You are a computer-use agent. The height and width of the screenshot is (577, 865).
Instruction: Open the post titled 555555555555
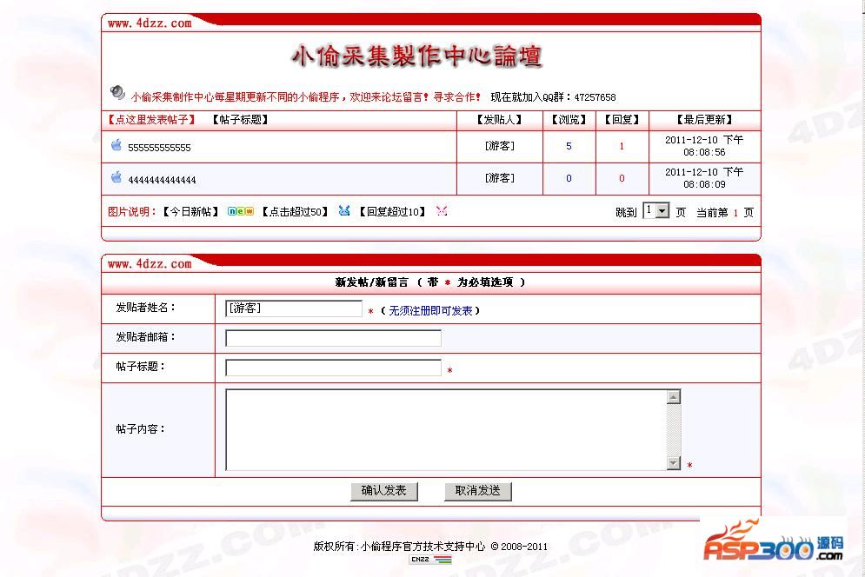tap(159, 148)
